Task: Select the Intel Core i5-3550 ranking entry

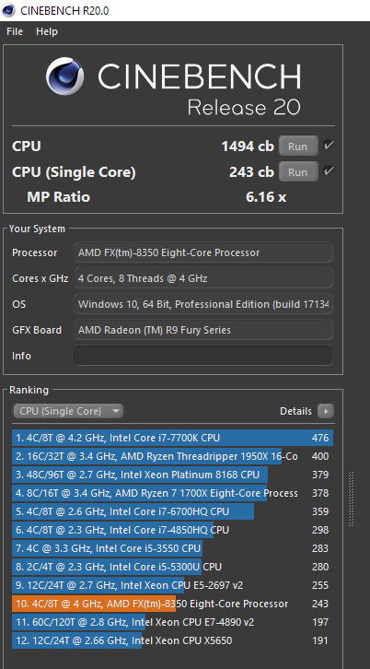Action: coord(173,548)
